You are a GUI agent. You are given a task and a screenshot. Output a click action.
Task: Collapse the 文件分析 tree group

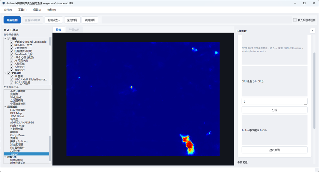click(x=5, y=73)
